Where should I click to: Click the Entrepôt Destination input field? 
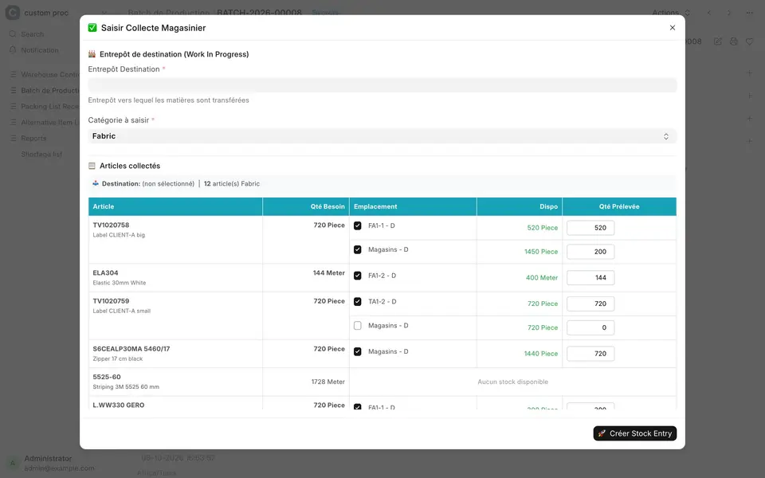(382, 85)
